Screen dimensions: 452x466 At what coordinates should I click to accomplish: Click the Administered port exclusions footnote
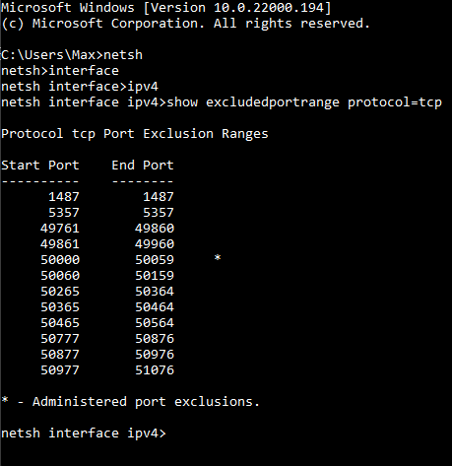130,402
